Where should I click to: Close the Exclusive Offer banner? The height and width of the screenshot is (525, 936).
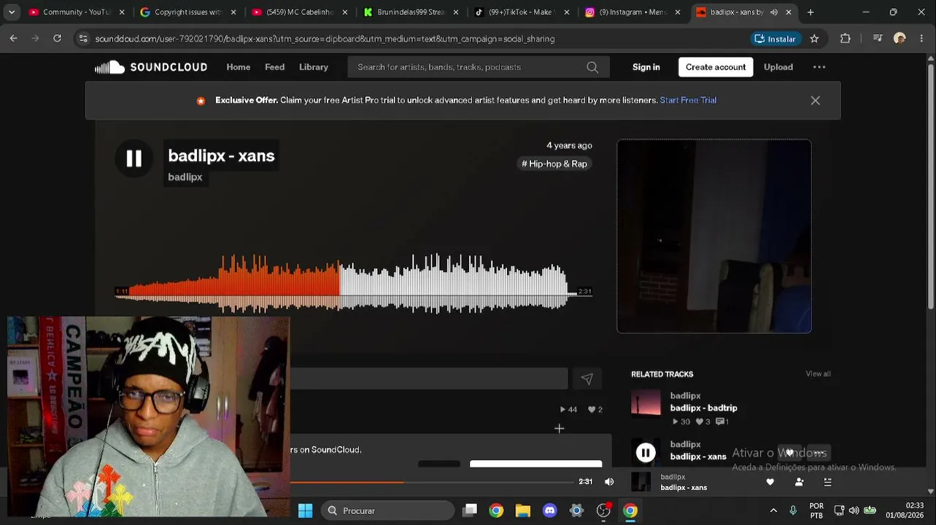coord(815,101)
